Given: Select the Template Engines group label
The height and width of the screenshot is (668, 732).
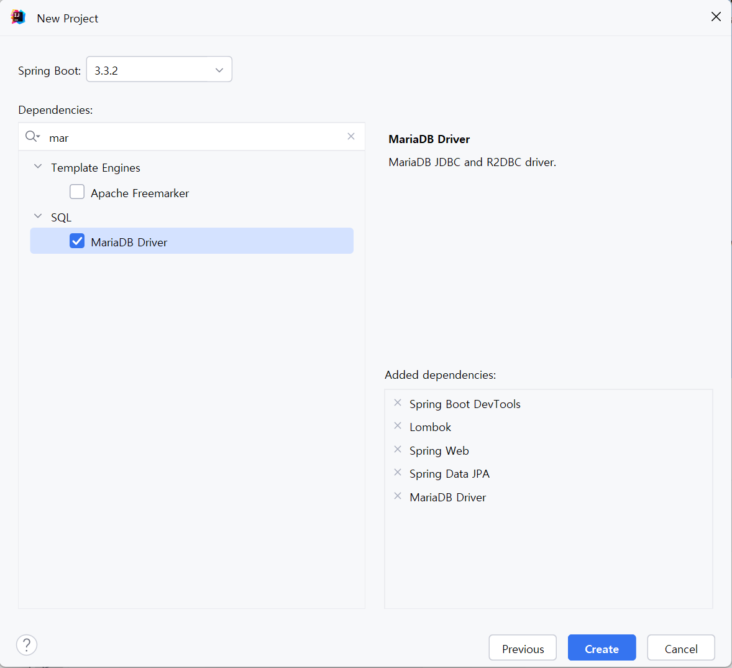Looking at the screenshot, I should point(96,168).
